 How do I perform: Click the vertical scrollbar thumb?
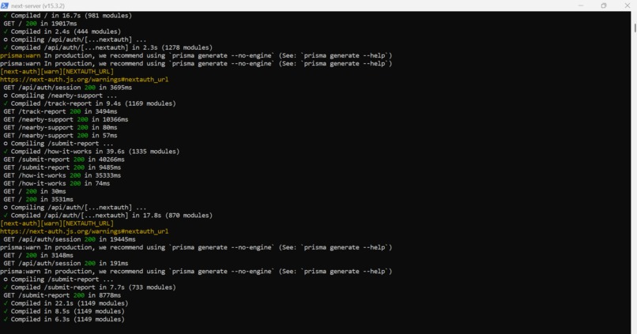635,28
